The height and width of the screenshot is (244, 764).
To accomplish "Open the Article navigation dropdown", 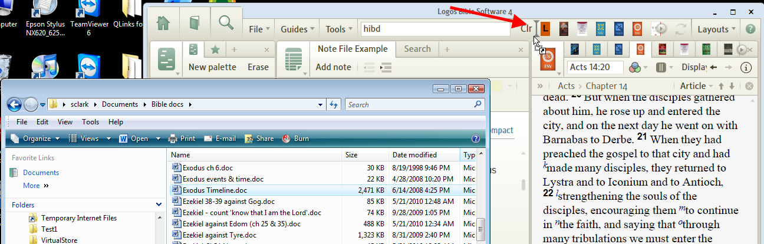I will click(x=697, y=86).
